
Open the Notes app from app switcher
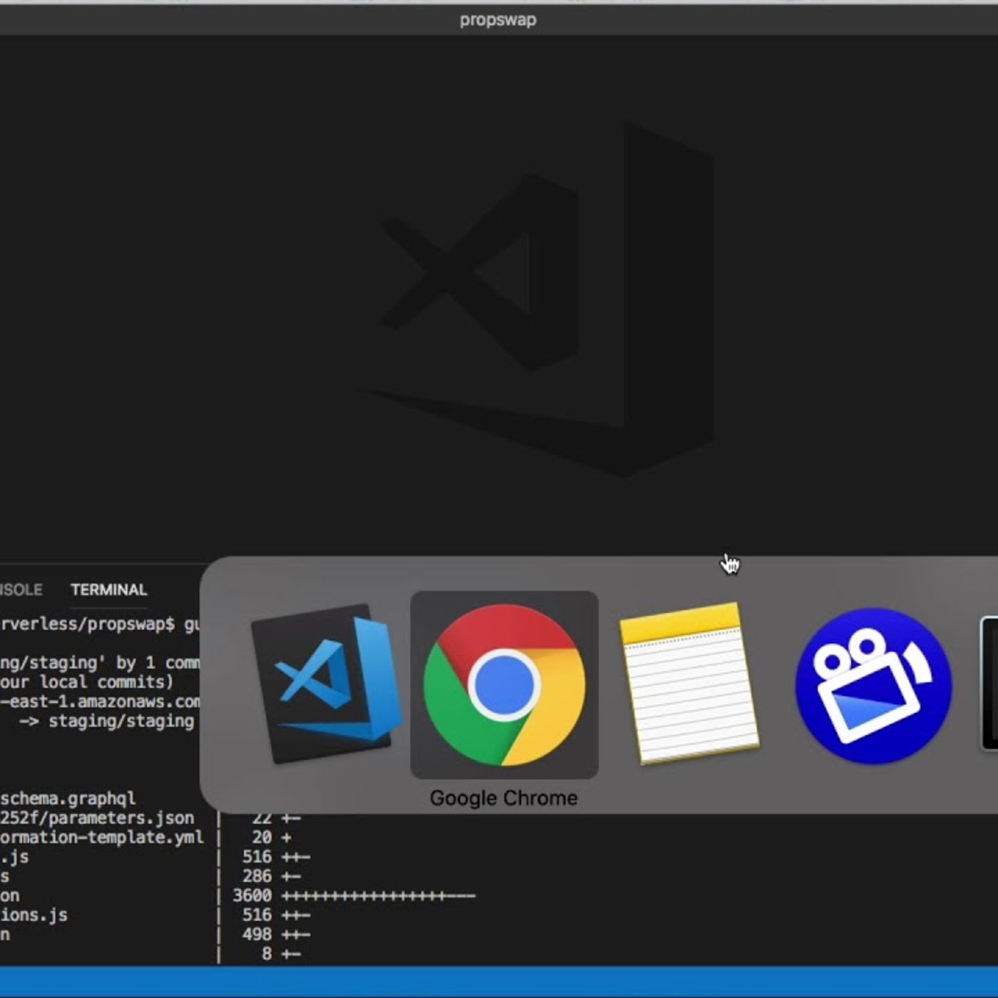click(687, 683)
